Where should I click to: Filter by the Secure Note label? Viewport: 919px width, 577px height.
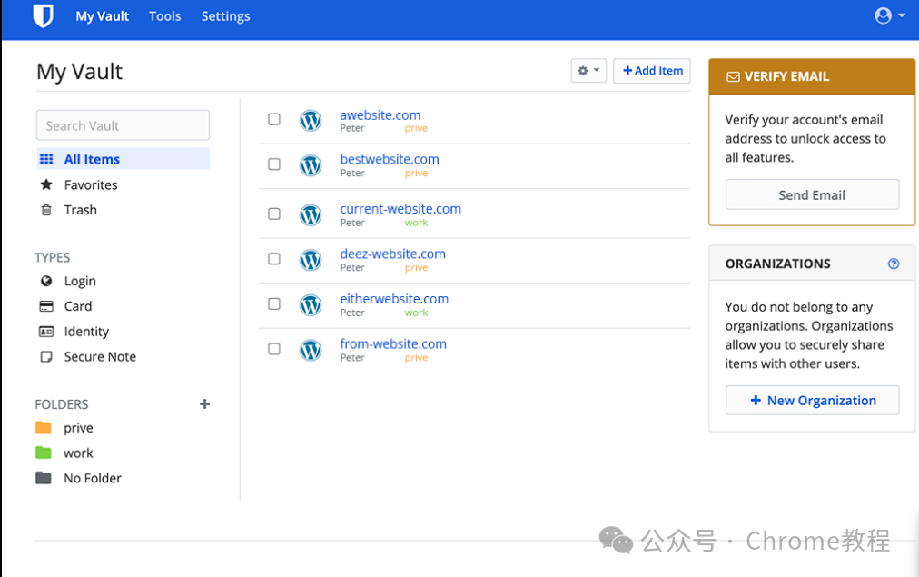100,356
